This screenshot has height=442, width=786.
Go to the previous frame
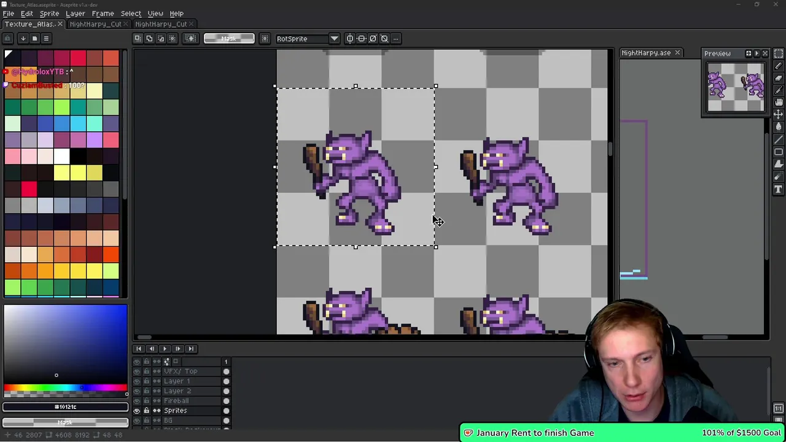click(x=152, y=349)
